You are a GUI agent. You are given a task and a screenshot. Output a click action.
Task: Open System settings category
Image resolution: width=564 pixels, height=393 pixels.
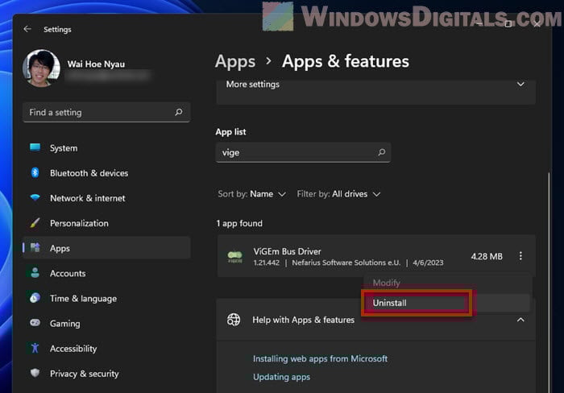coord(106,148)
